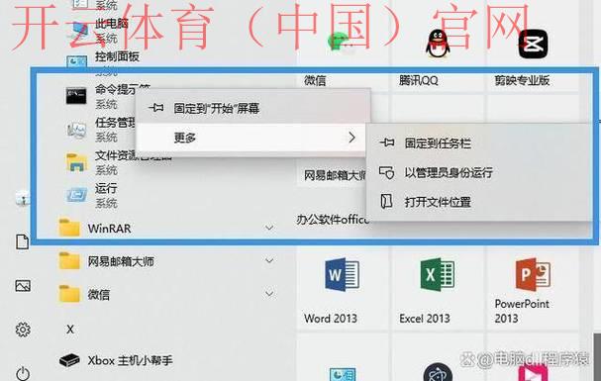Choose 固定到"开始"屏幕 in context menu

(252, 109)
